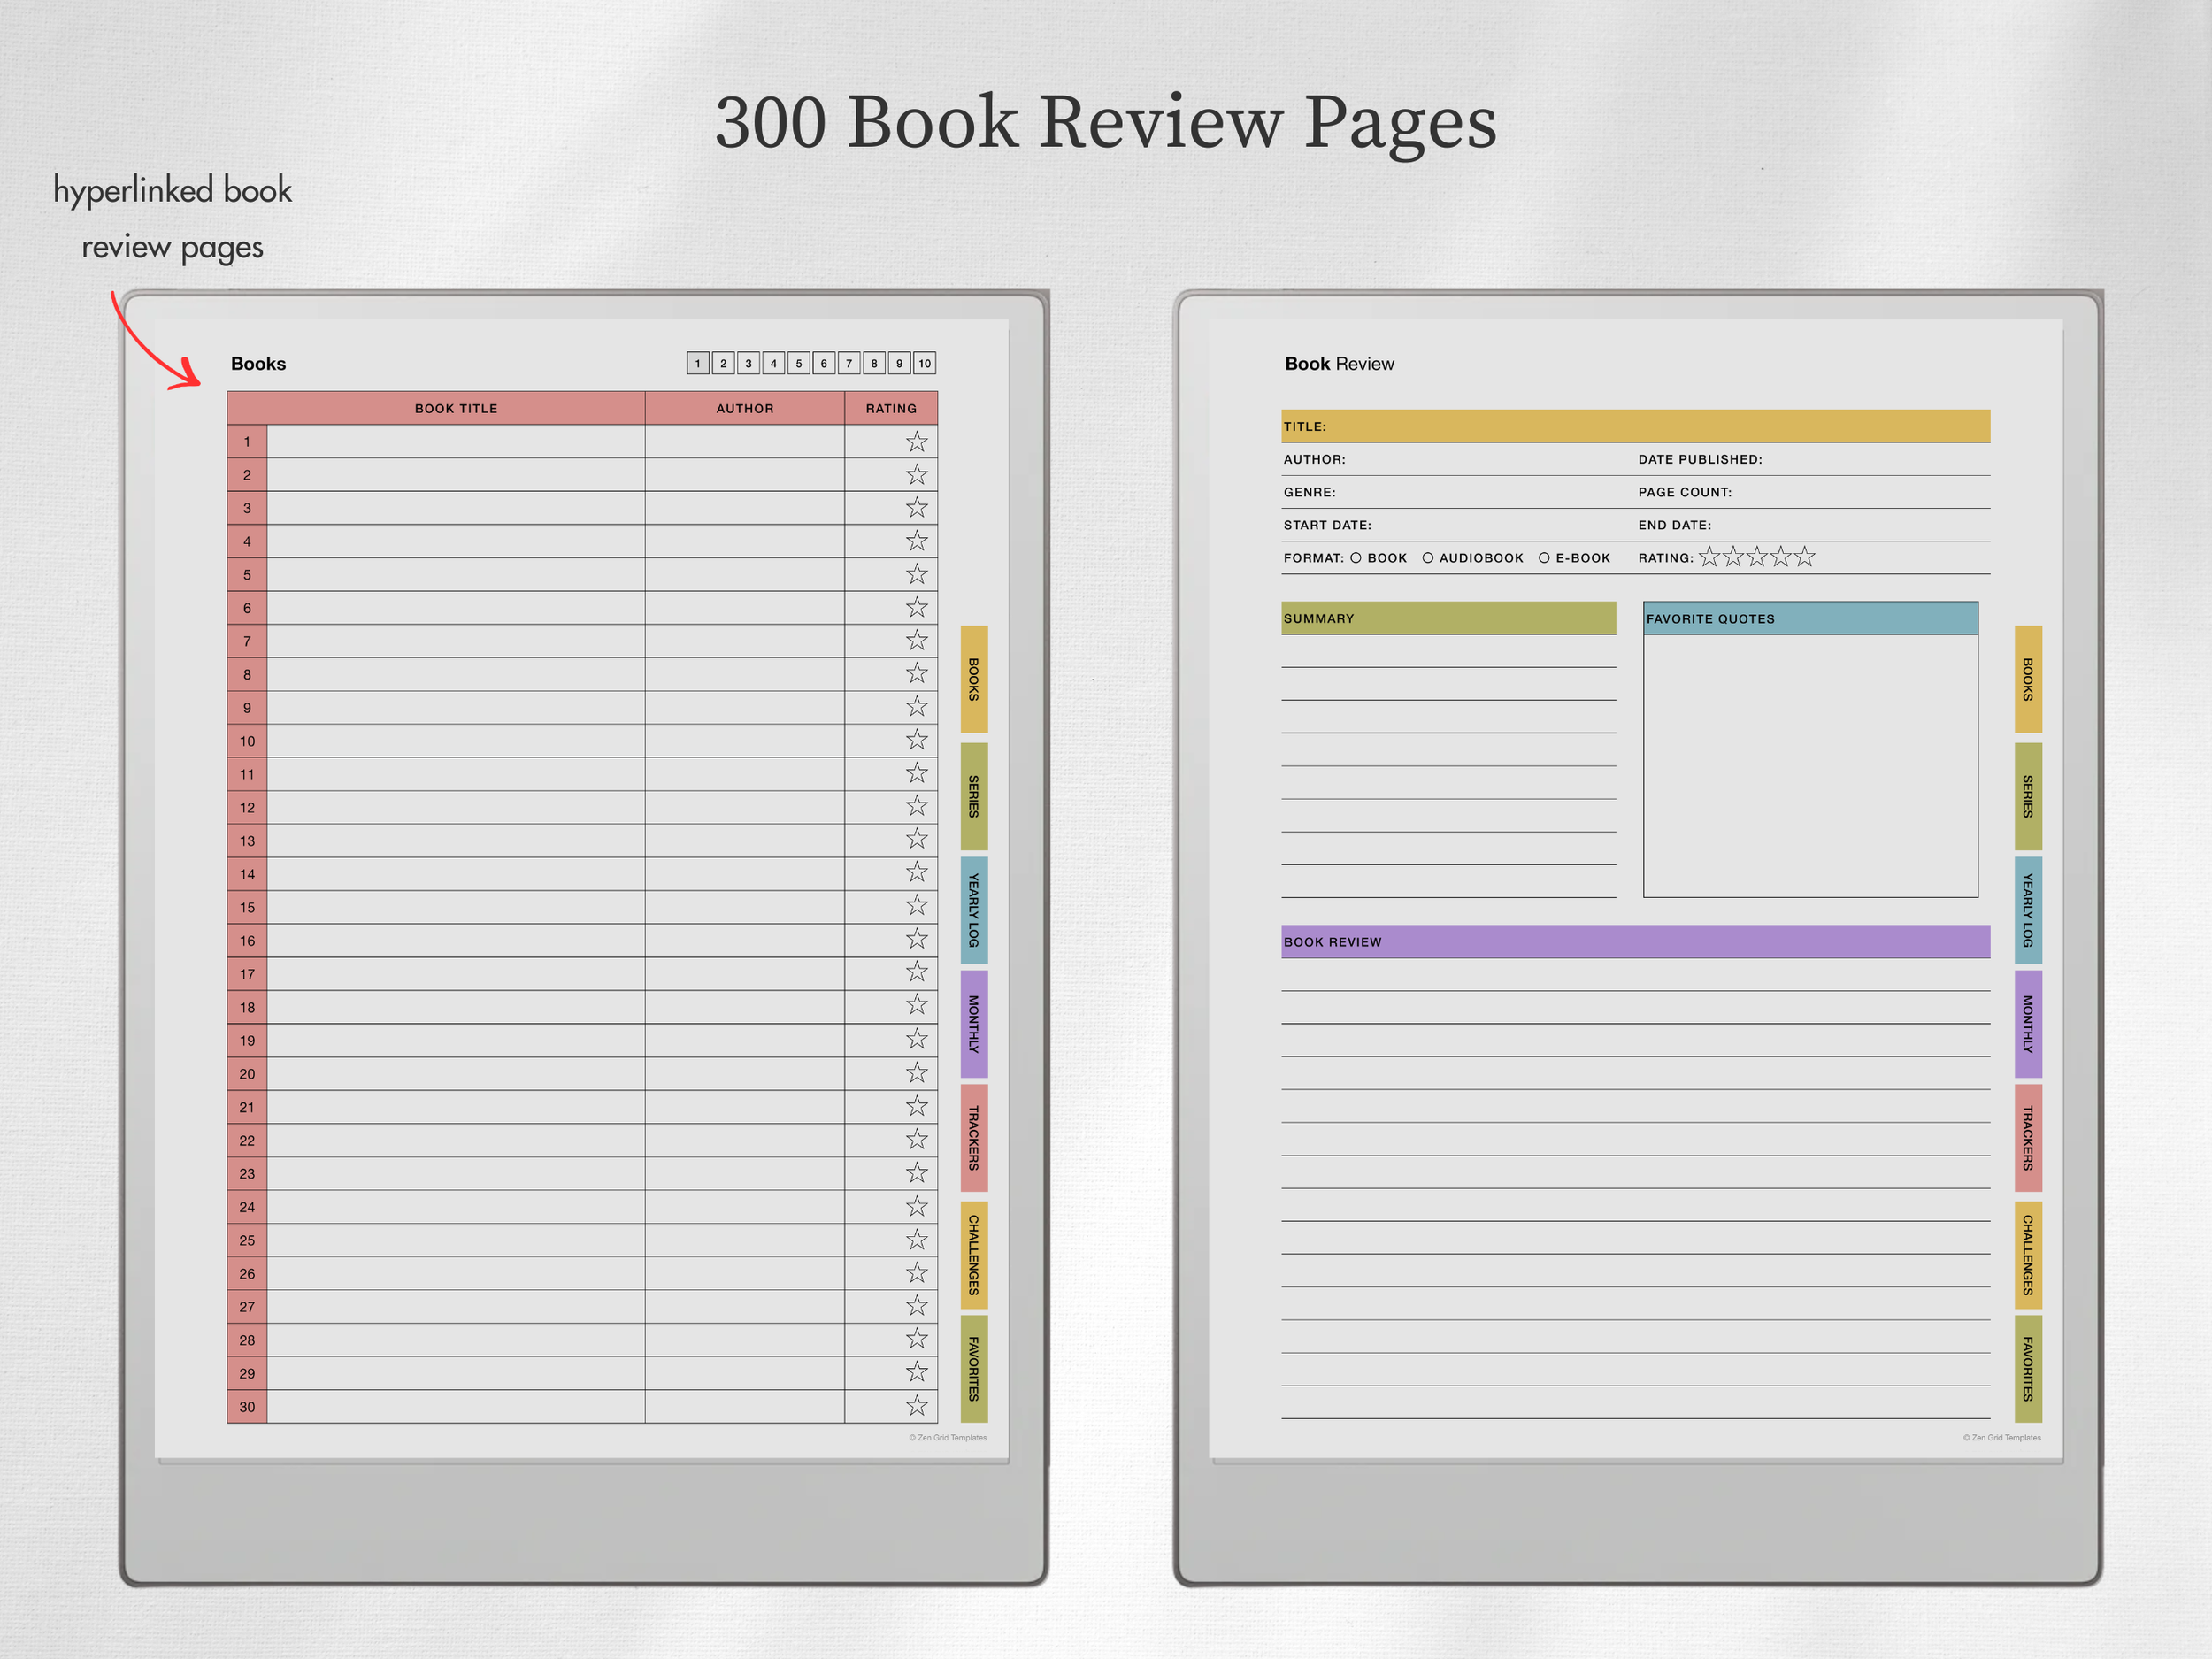Click the rating star in row 1

[916, 441]
